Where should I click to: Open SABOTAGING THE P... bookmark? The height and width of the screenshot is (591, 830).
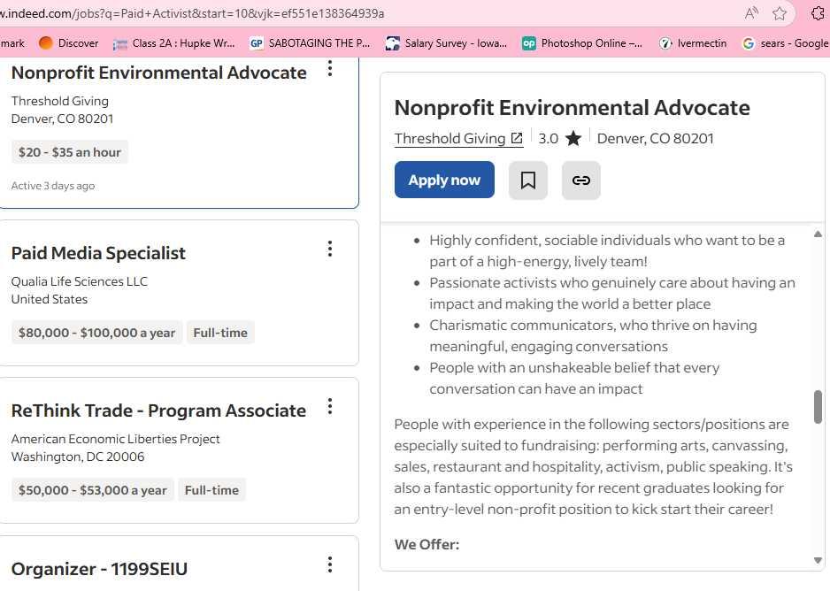[x=311, y=42]
